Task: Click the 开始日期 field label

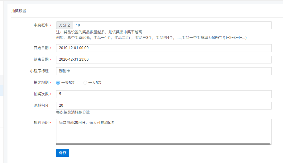Action: click(x=41, y=48)
